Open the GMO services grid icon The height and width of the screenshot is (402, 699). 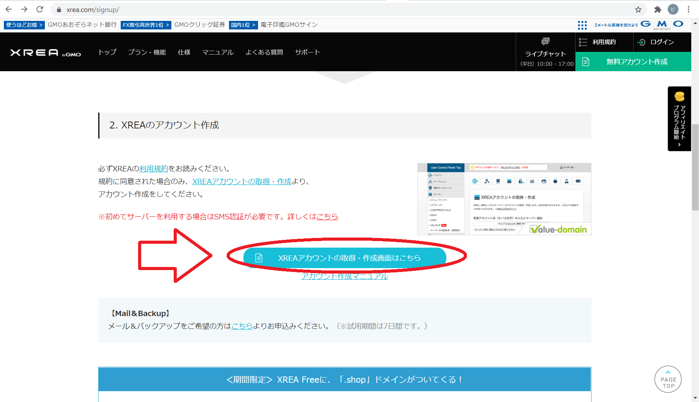[x=582, y=25]
